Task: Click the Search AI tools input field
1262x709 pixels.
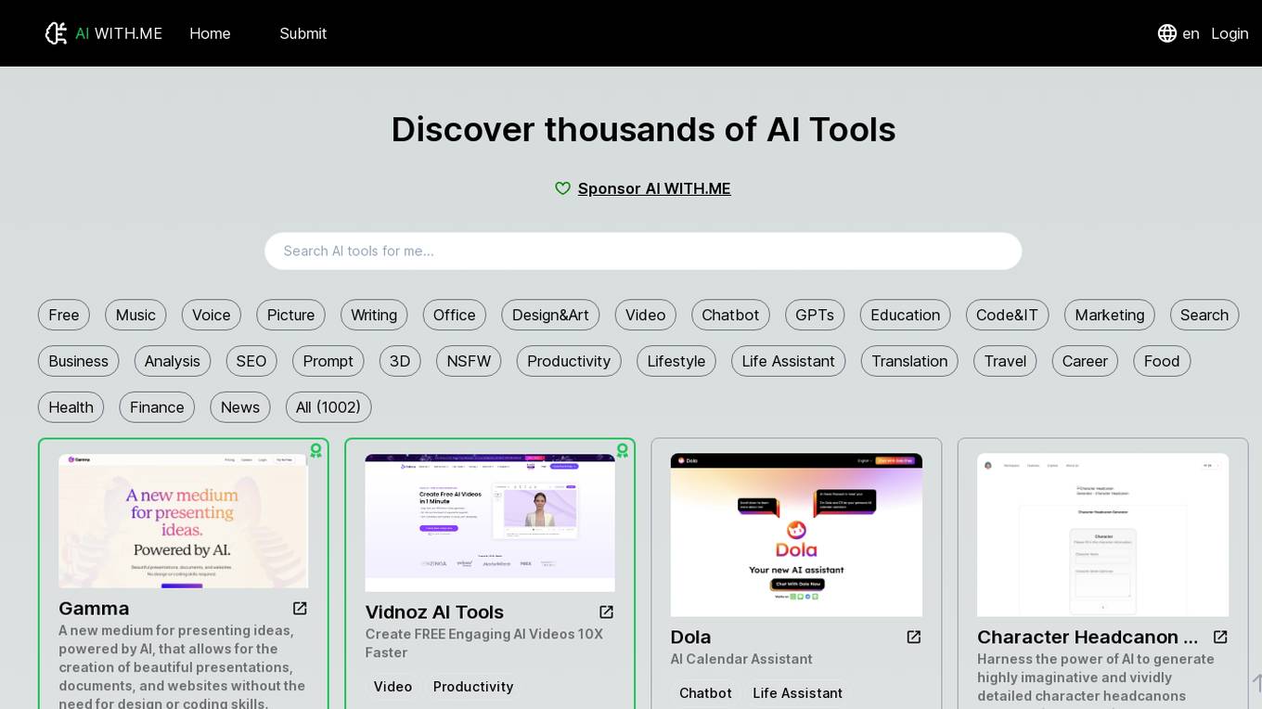Action: click(x=643, y=251)
